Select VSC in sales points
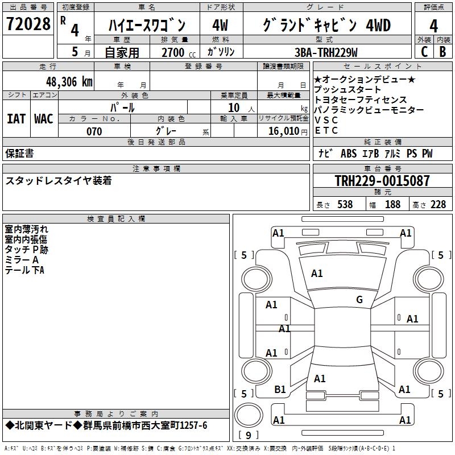This screenshot has height=455, width=455. [x=326, y=120]
